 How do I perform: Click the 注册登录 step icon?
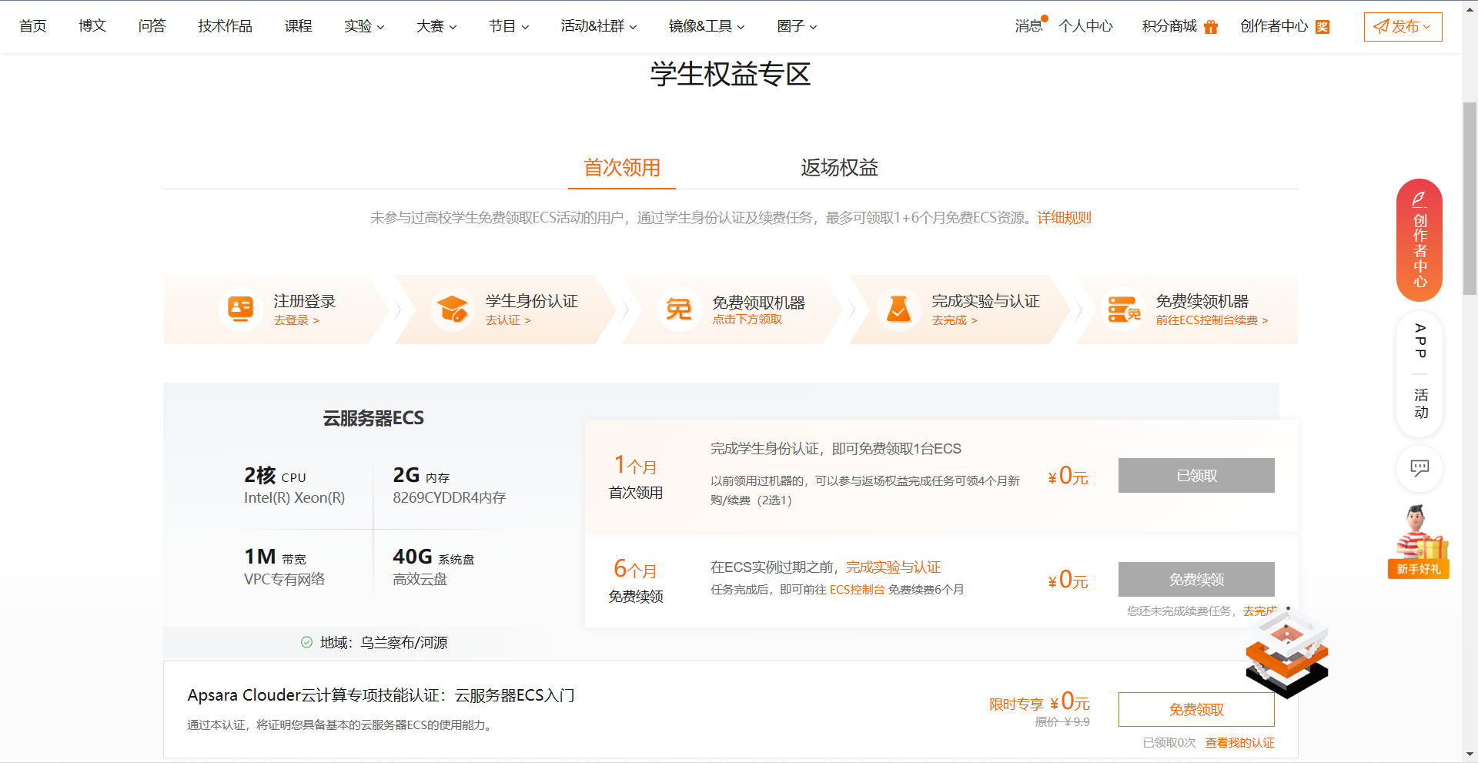[241, 310]
